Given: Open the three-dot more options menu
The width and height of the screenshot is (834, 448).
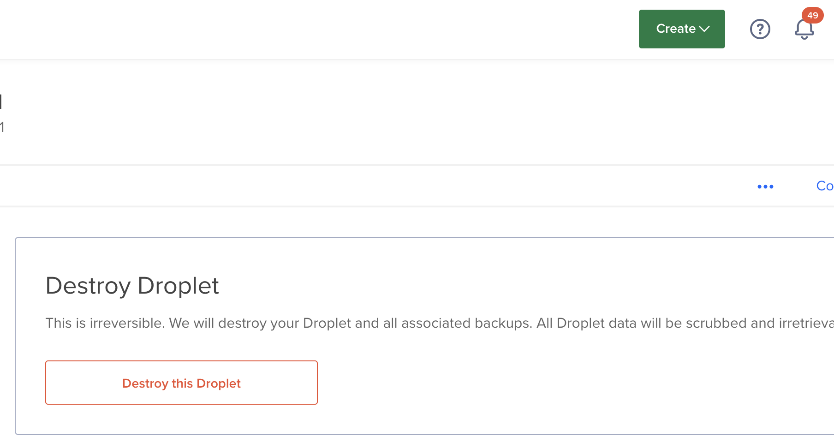Looking at the screenshot, I should click(x=765, y=187).
